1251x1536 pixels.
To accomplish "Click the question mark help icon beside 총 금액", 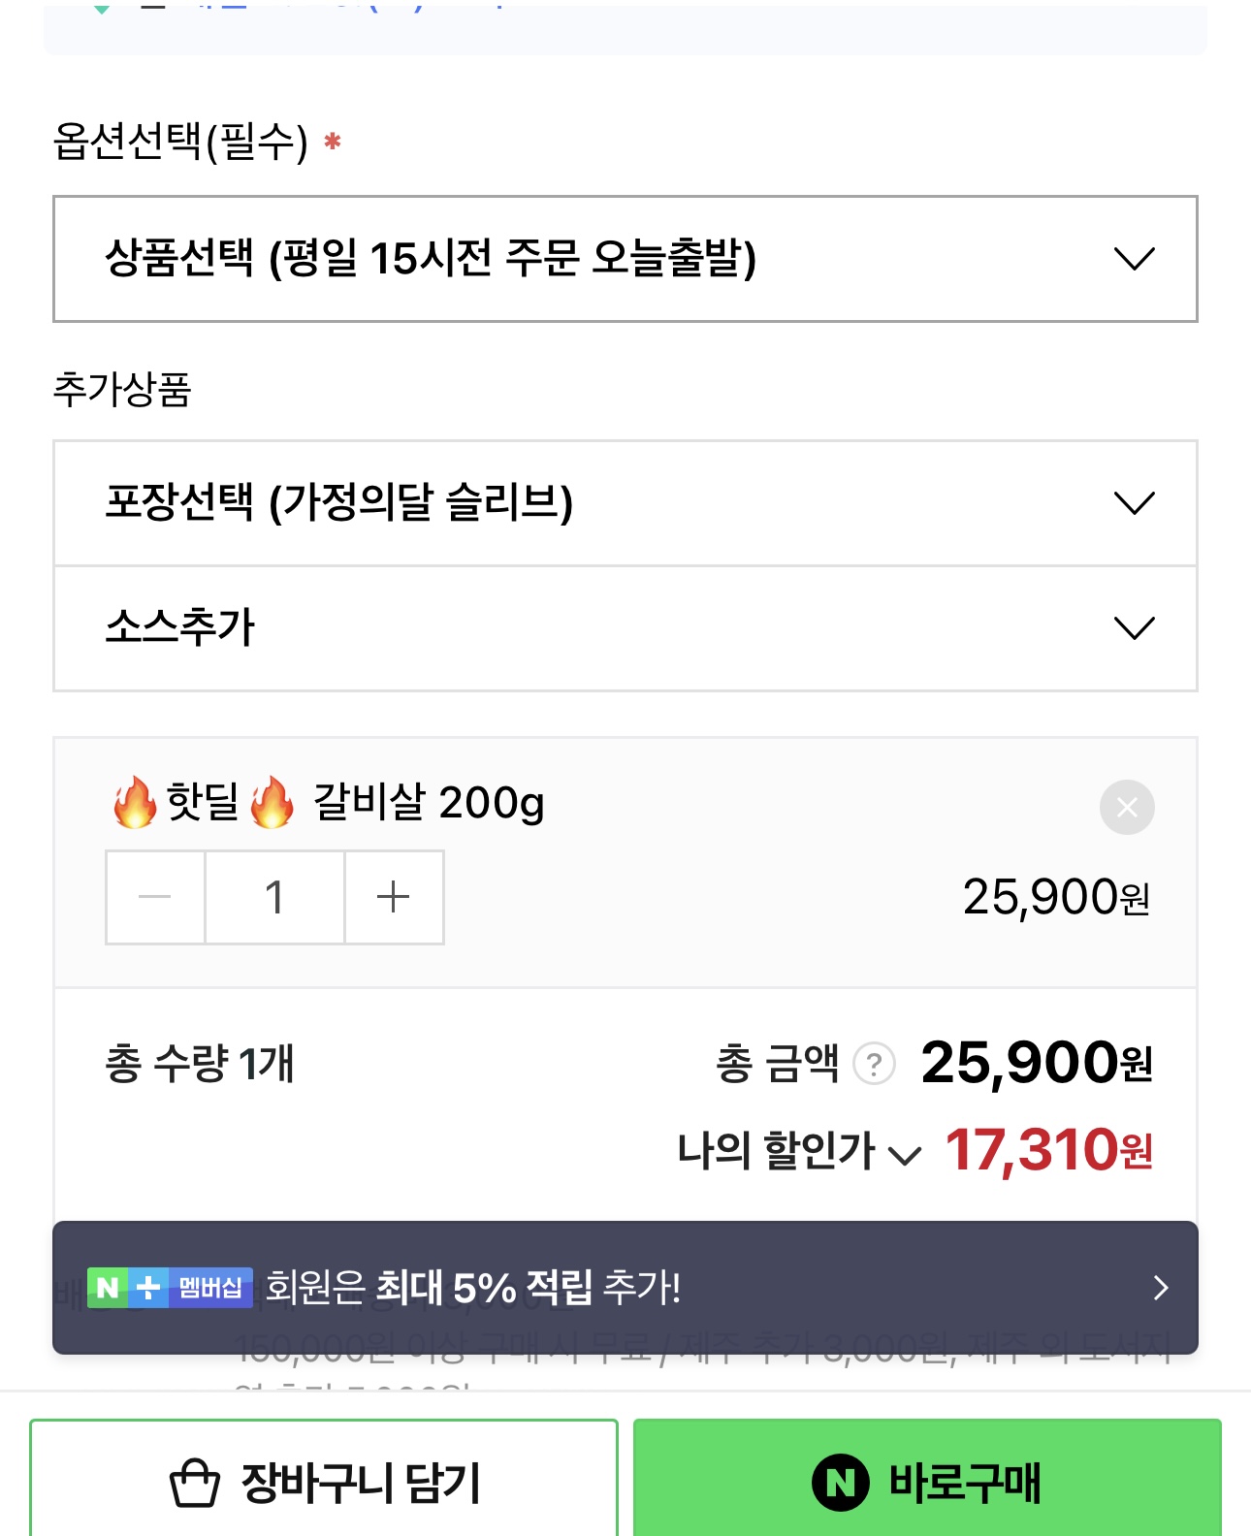I will tap(874, 1064).
